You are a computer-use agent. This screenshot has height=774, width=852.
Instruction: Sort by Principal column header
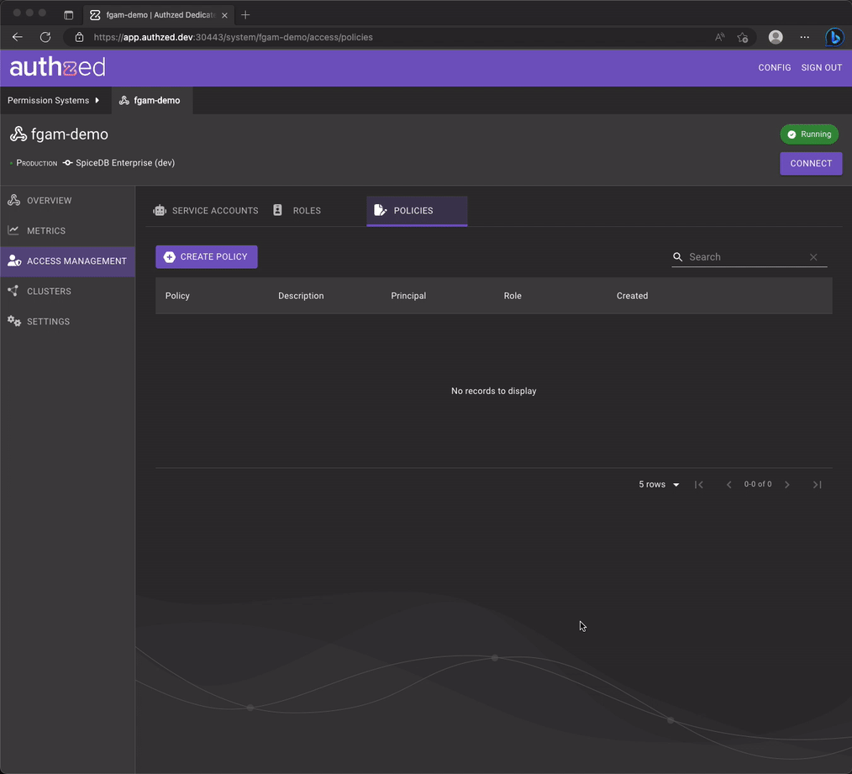[408, 296]
